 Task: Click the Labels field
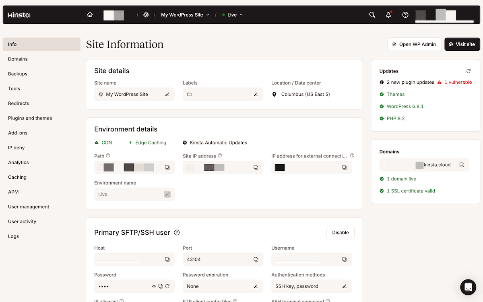coord(219,94)
